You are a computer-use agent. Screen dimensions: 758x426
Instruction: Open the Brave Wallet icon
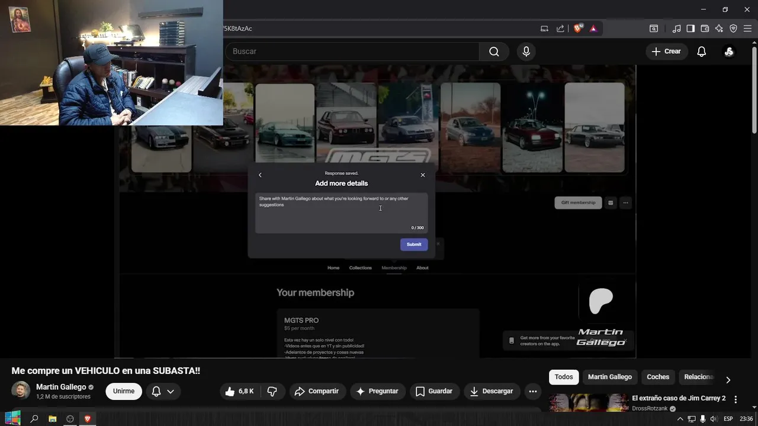click(x=705, y=28)
